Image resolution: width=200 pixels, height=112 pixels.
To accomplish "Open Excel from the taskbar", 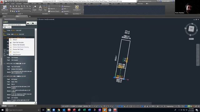I will (x=84, y=110).
